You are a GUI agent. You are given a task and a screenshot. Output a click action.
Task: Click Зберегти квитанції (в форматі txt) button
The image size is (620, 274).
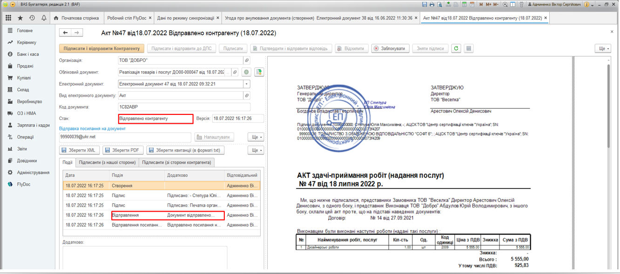pyautogui.click(x=186, y=150)
